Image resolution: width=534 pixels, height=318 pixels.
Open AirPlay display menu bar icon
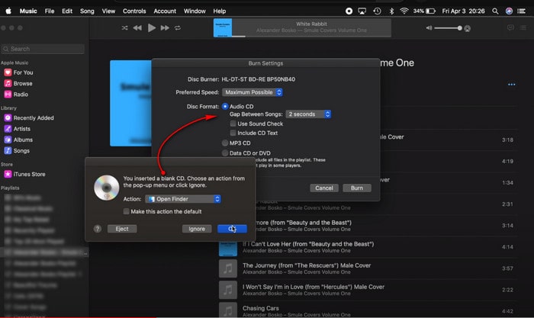(362, 11)
